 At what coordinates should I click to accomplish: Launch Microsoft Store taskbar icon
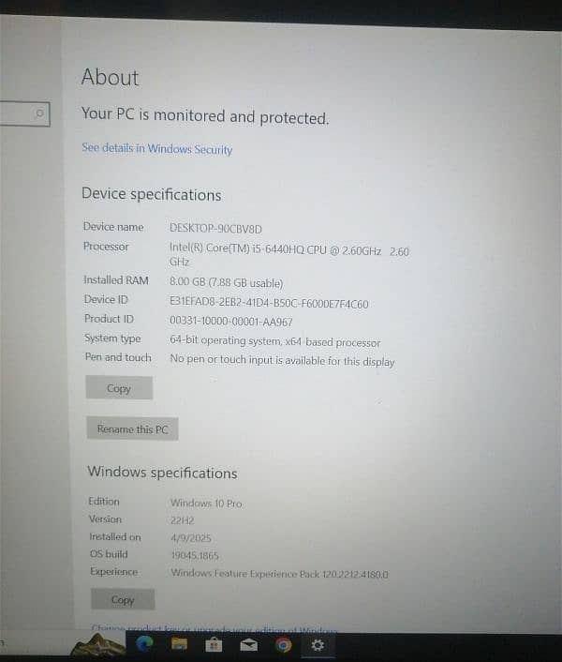pos(214,645)
